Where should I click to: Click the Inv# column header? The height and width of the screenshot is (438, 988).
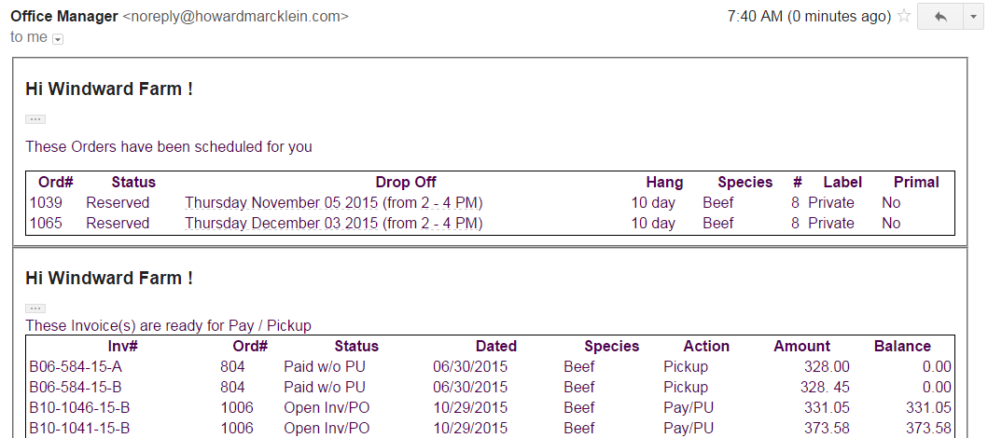[x=122, y=346]
